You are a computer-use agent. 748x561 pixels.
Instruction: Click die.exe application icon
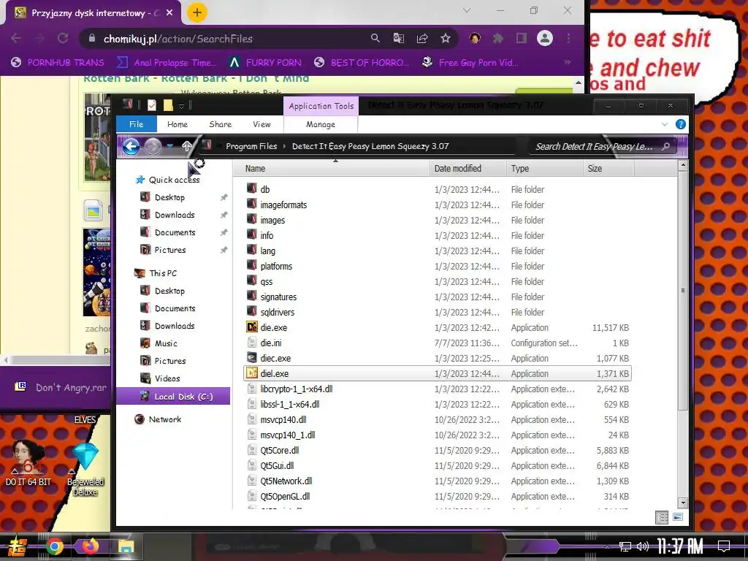[x=252, y=327]
